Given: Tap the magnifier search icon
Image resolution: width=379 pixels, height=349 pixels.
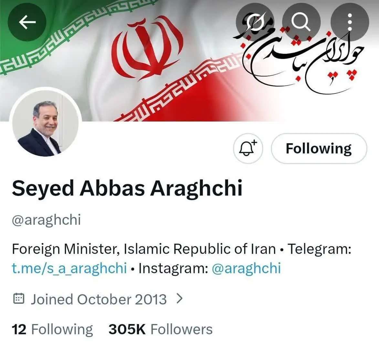Looking at the screenshot, I should [301, 22].
